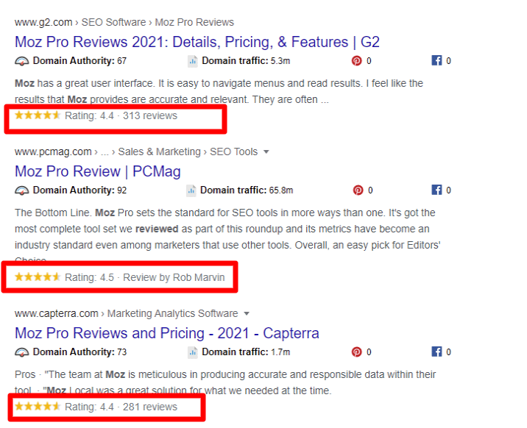Open the Moz Pro Review PCMag result
Image resolution: width=527 pixels, height=428 pixels.
click(98, 171)
